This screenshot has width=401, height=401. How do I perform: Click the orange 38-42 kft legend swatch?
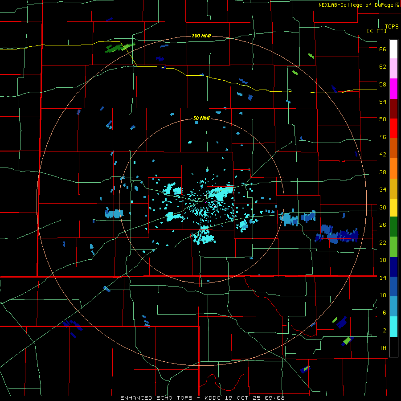tap(393, 168)
